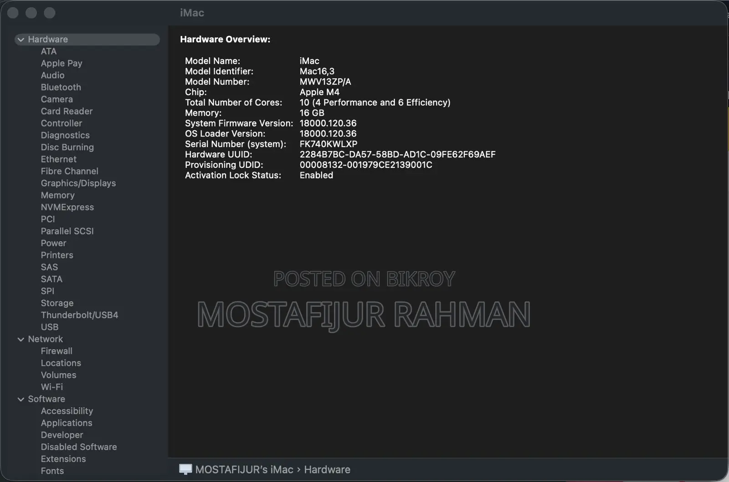Open Storage information
Image resolution: width=729 pixels, height=482 pixels.
(x=57, y=303)
